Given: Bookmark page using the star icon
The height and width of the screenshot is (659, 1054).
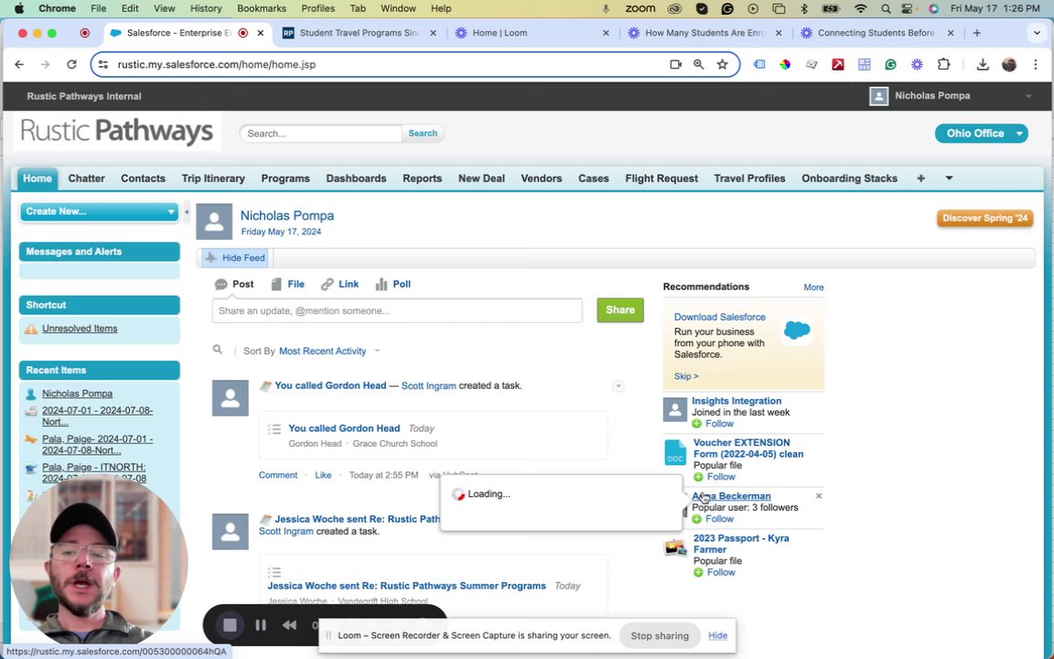Looking at the screenshot, I should tap(722, 65).
